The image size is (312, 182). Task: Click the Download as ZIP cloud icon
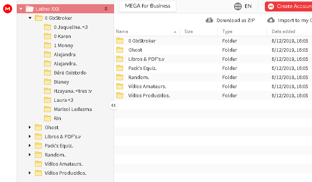(x=209, y=20)
